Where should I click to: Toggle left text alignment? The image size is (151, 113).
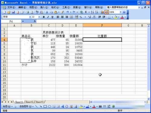coord(58,17)
